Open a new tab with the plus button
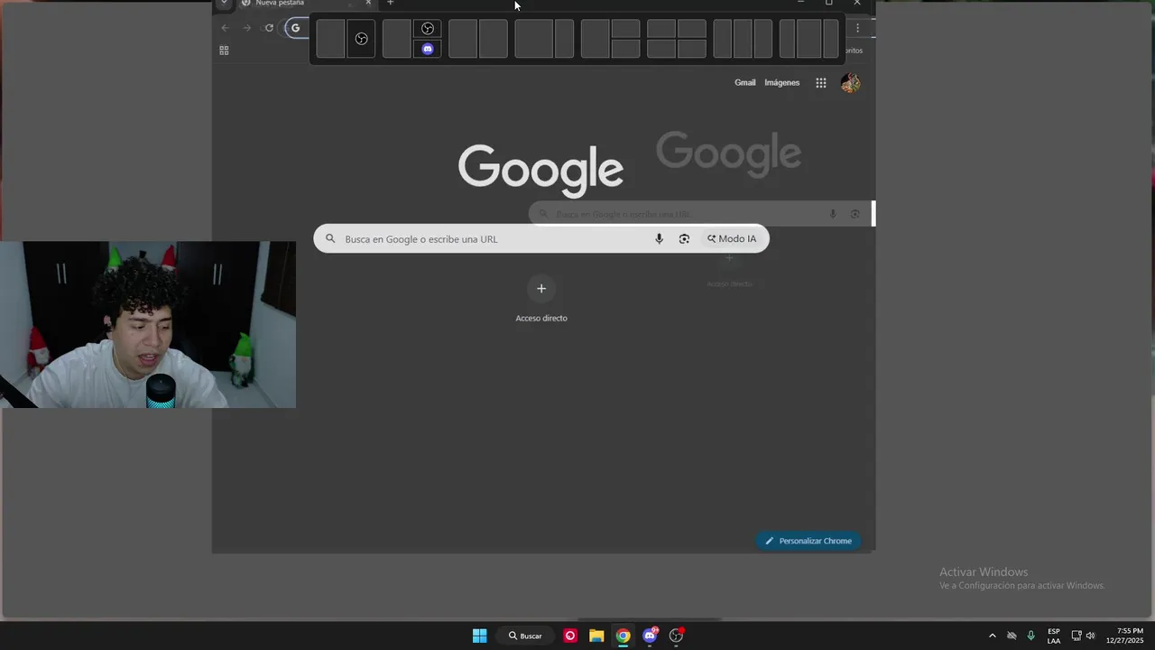1155x650 pixels. click(x=391, y=3)
